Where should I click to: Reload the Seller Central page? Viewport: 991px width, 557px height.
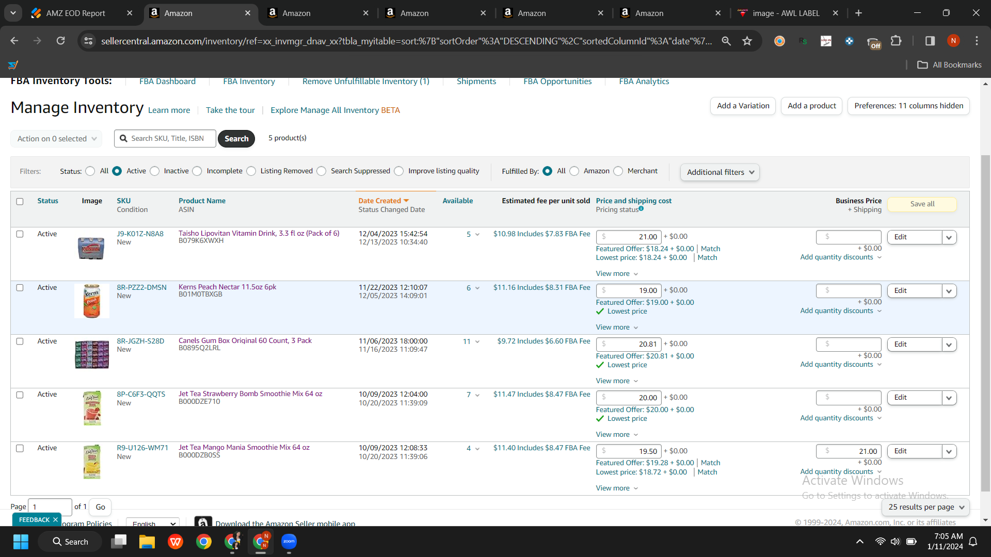(x=61, y=41)
